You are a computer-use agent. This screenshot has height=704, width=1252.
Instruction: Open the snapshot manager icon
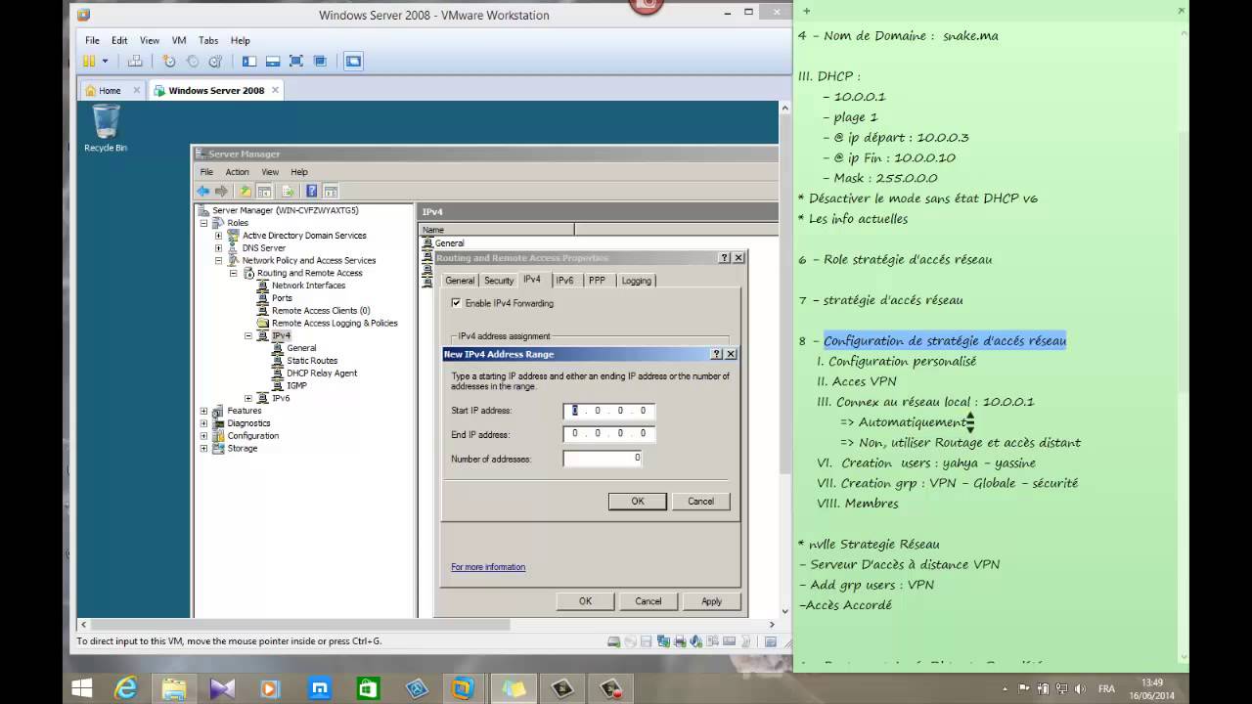216,61
